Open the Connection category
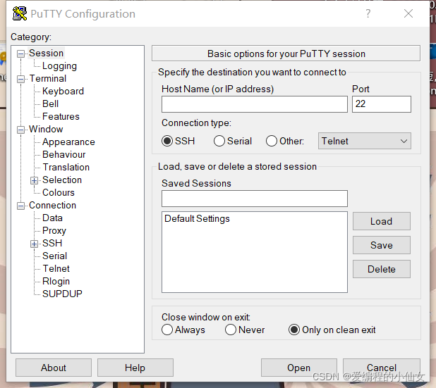The height and width of the screenshot is (388, 436). 52,205
